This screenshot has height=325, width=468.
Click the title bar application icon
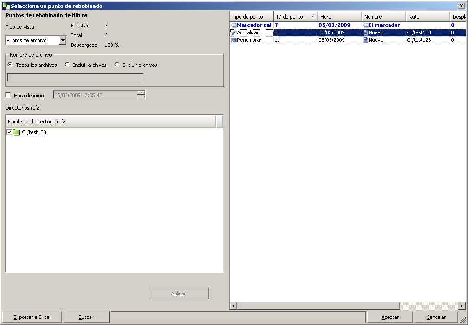6,6
